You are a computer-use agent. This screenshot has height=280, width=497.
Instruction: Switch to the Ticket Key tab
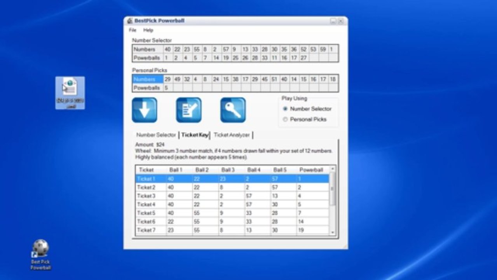(x=194, y=135)
